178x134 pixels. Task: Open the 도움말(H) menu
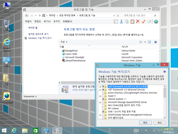(68, 21)
